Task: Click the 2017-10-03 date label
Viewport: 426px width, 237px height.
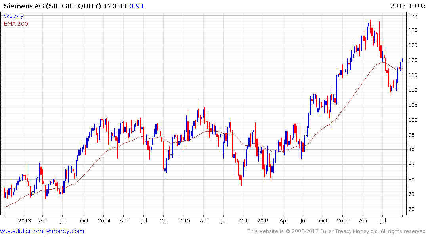Action: click(408, 6)
